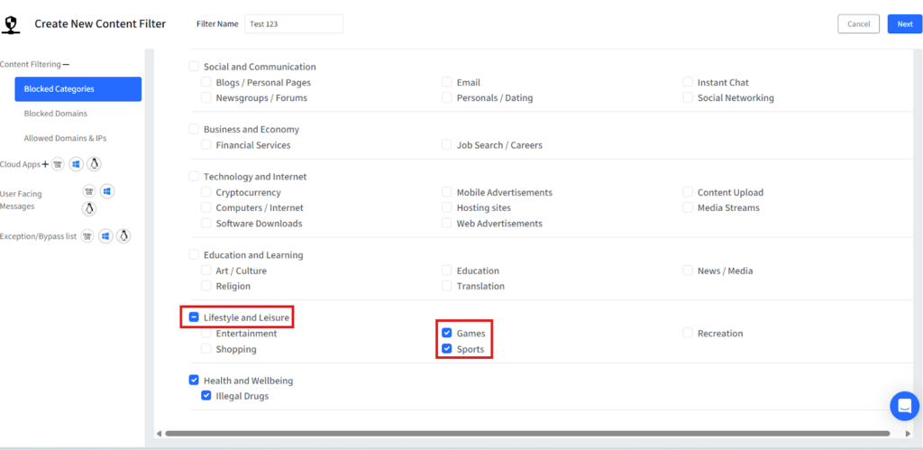Check Software Downloads
This screenshot has width=923, height=450.
pyautogui.click(x=206, y=224)
